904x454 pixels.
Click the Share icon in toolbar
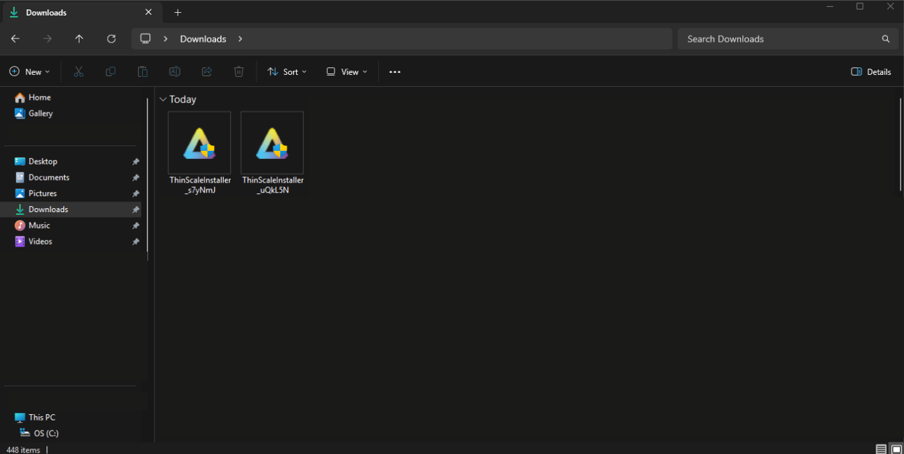coord(207,71)
